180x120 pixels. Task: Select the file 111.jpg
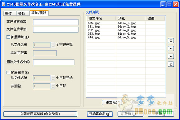[94, 27]
